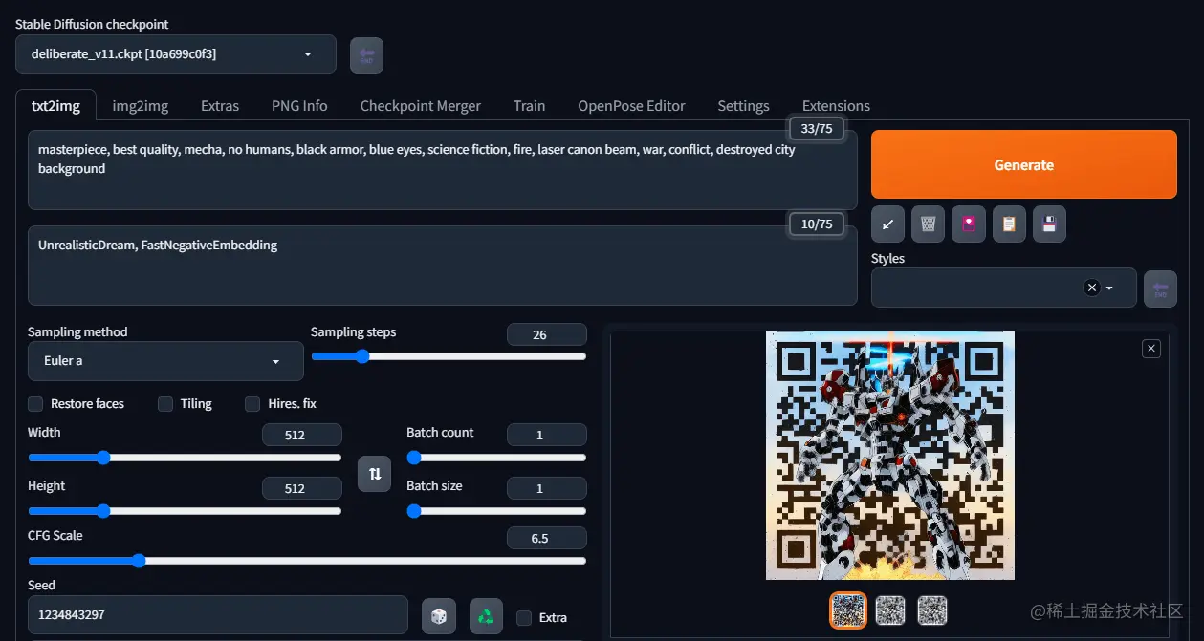Open the Extras tab
The image size is (1204, 641).
pos(220,106)
